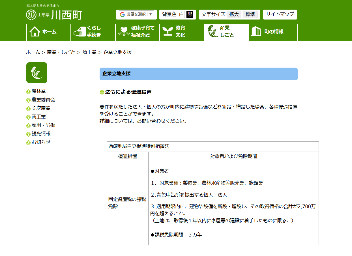Open the 商工業 sidebar link
The width and height of the screenshot is (352, 256).
coord(39,117)
